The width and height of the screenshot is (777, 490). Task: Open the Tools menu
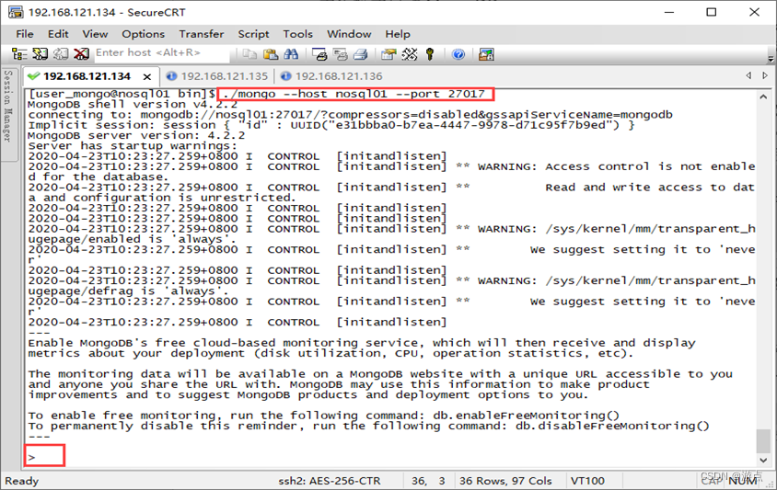(x=297, y=34)
